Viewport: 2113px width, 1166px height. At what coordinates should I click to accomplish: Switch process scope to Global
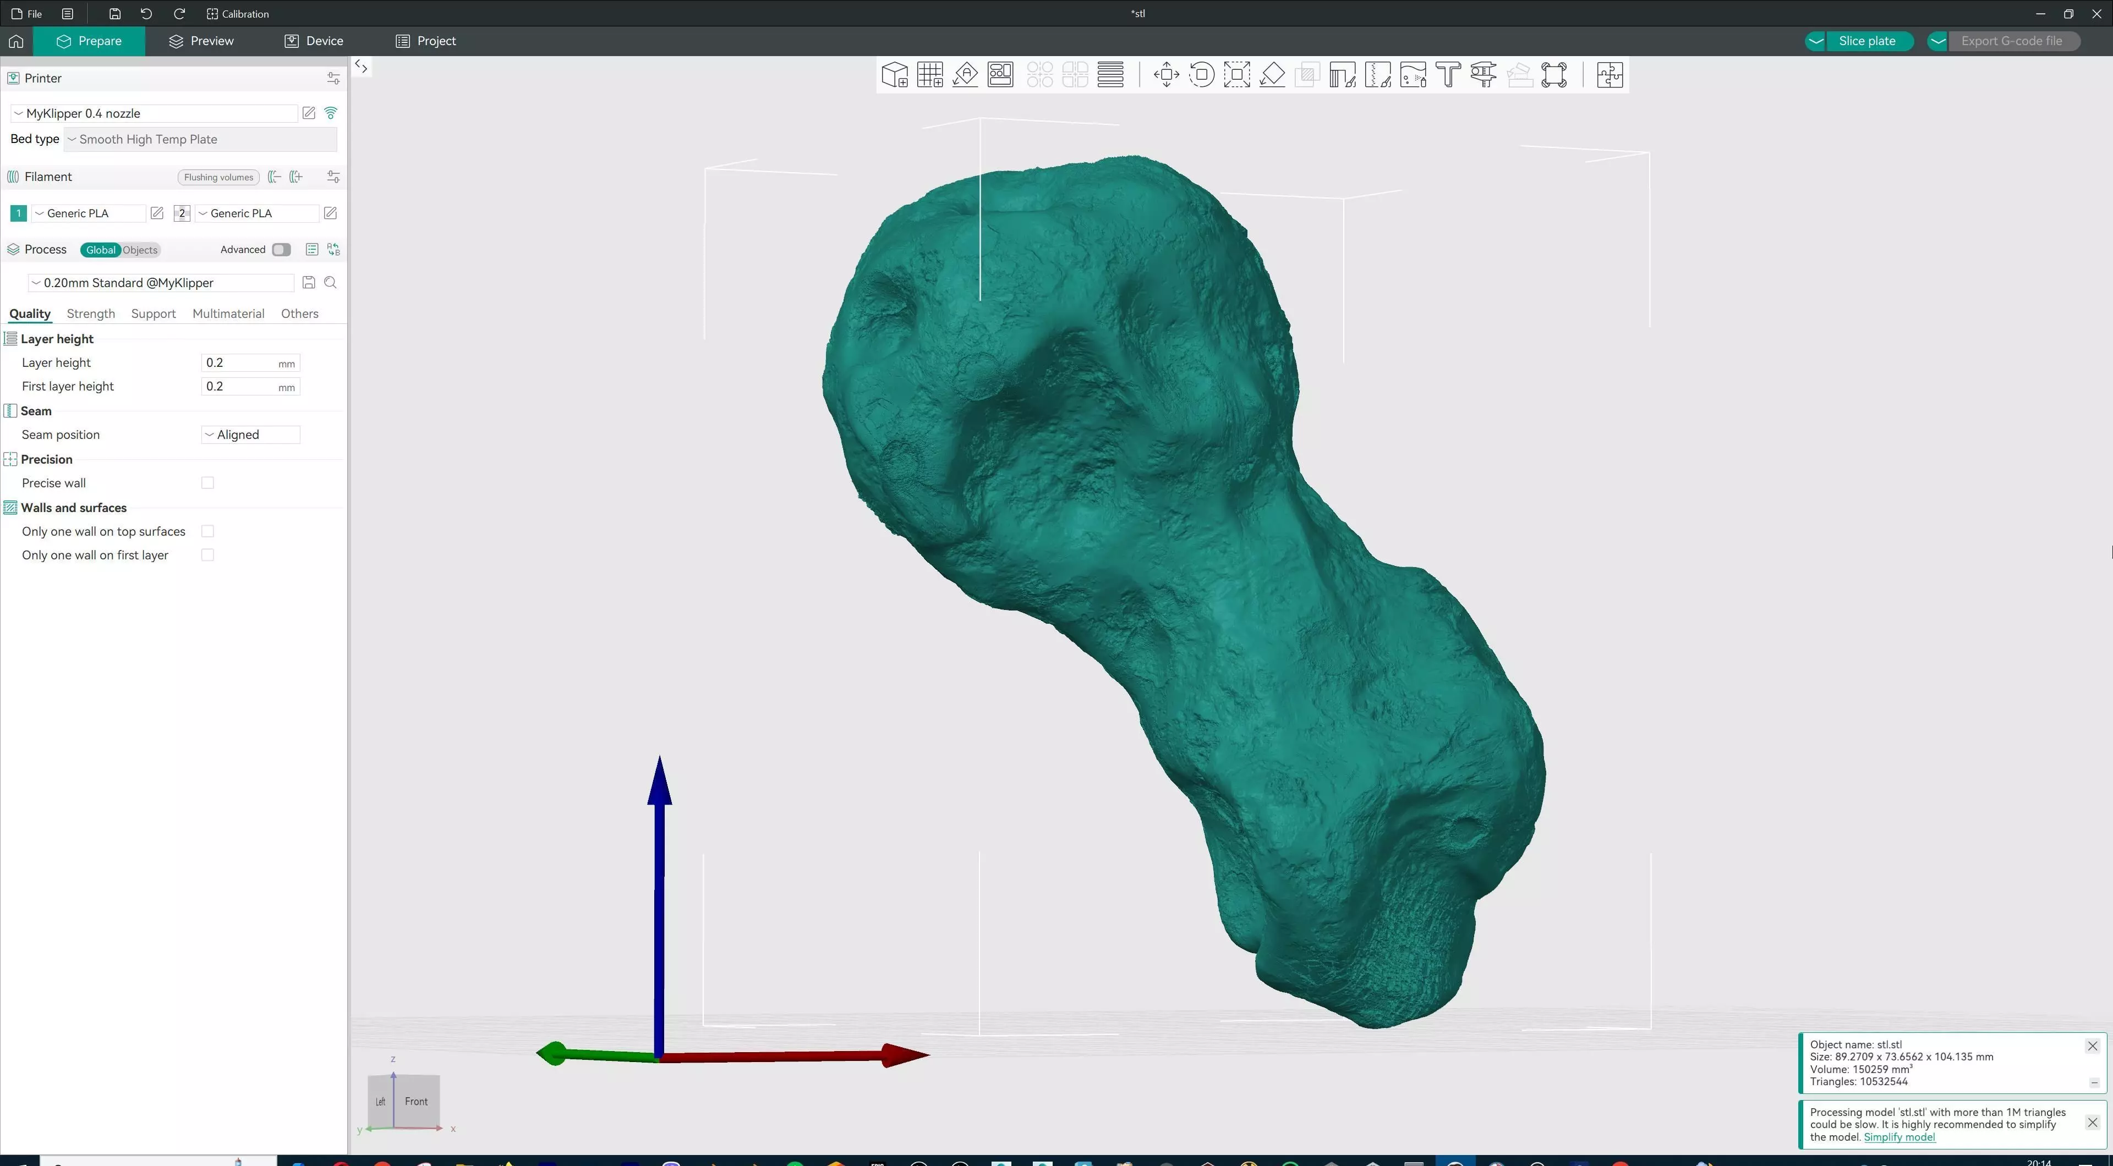(x=101, y=250)
